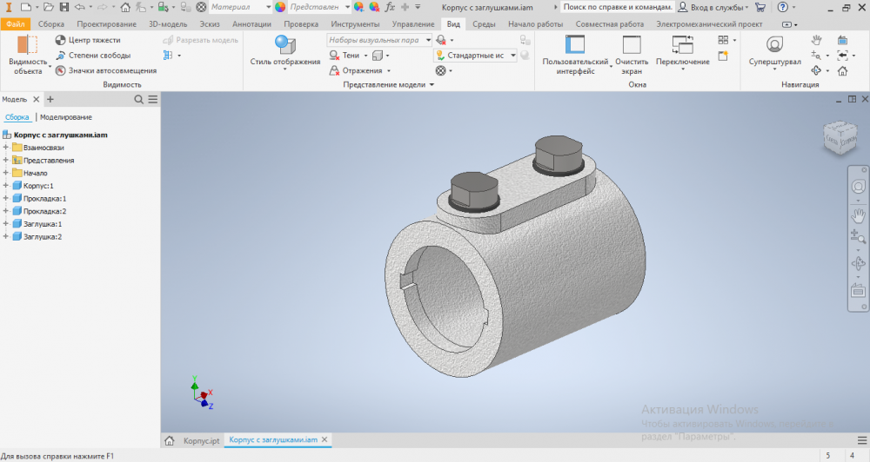The height and width of the screenshot is (462, 870).
Task: Click the Save icon in quick access toolbar
Action: [x=64, y=7]
